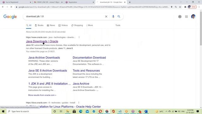Show the 34°C weather widget

click(x=159, y=111)
